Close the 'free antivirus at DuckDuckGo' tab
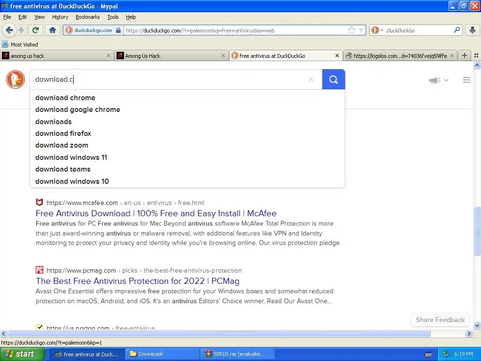This screenshot has width=481, height=361. [337, 55]
